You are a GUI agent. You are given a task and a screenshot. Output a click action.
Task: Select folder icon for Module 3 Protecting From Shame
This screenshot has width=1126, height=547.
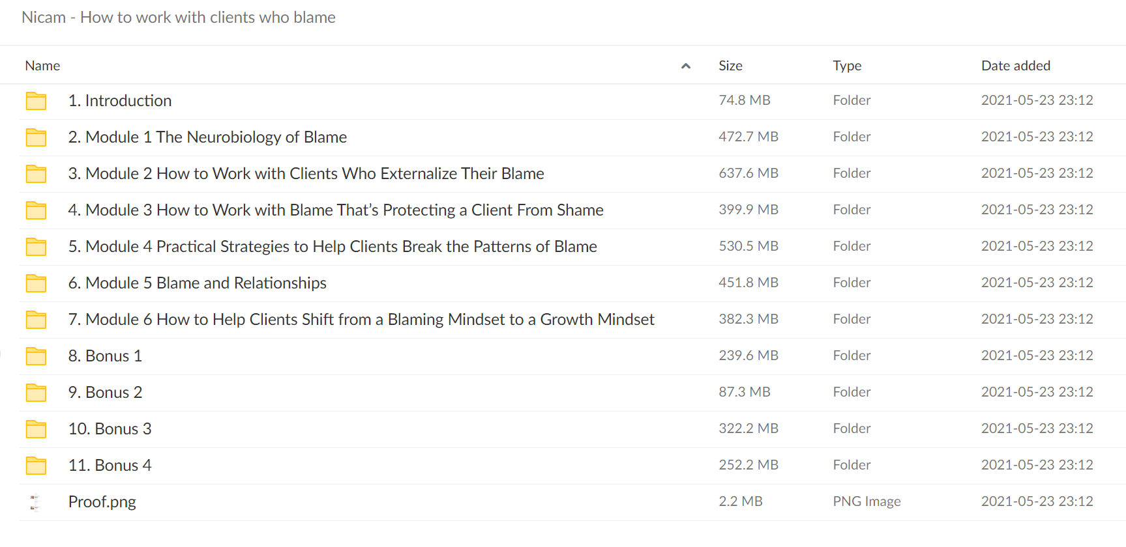click(x=36, y=210)
